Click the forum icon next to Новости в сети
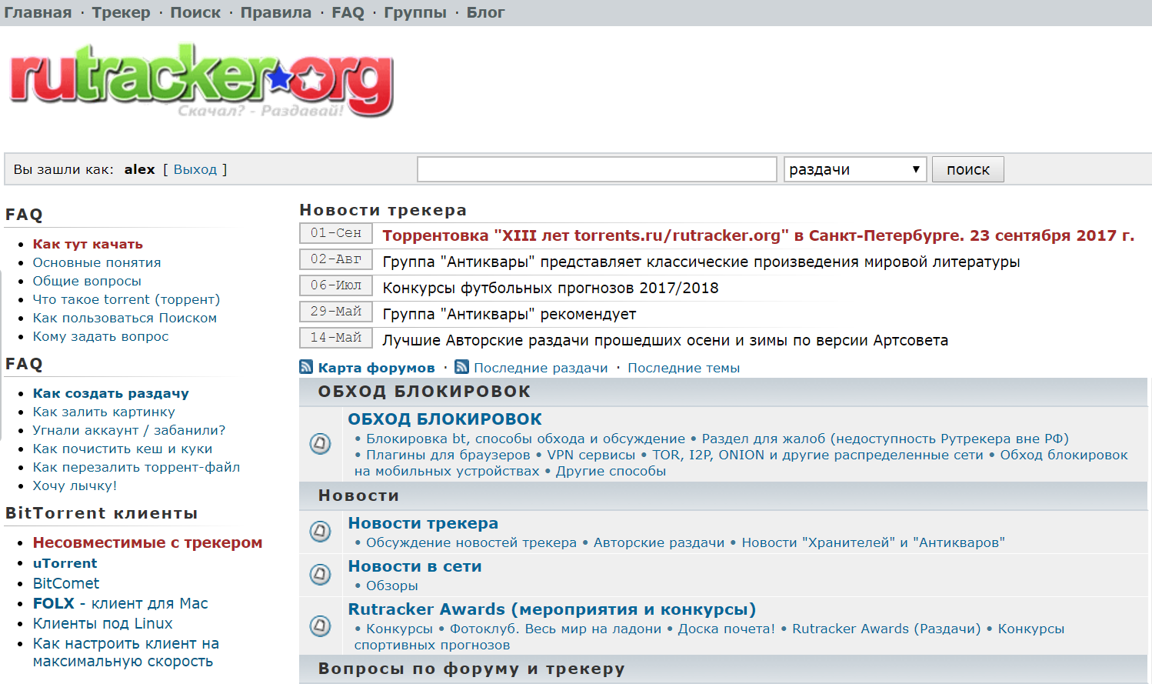1152x684 pixels. [x=320, y=574]
